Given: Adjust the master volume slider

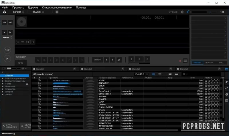Looking at the screenshot, I should (213, 12).
